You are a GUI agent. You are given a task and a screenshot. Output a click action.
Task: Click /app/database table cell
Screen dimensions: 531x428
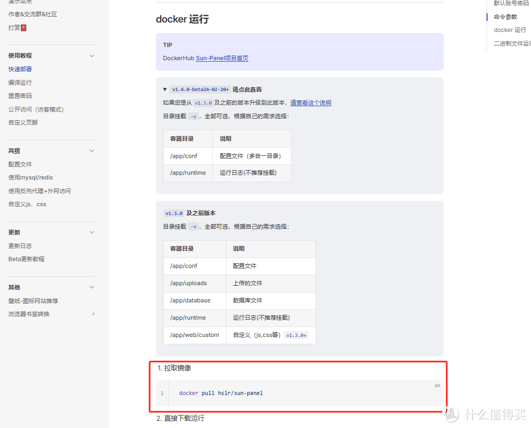pos(195,301)
